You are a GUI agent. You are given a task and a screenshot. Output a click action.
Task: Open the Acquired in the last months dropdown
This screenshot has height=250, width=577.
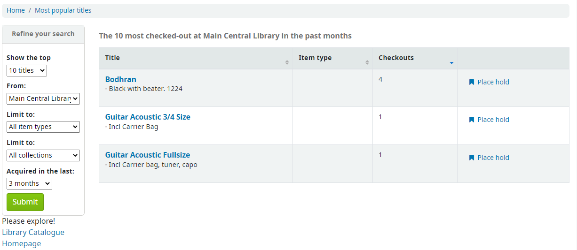pyautogui.click(x=29, y=183)
